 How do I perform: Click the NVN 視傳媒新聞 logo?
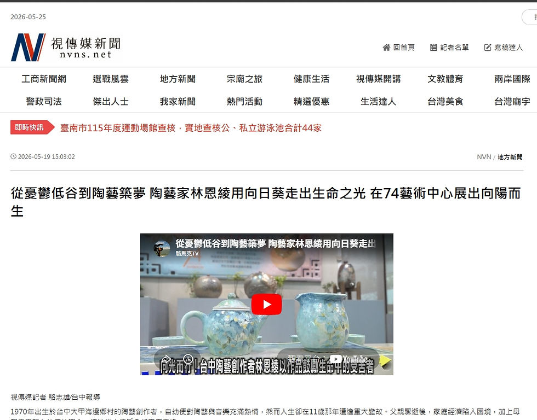66,47
